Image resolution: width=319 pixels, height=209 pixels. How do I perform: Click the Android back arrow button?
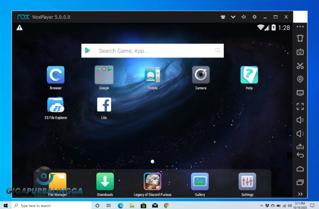coord(300,155)
